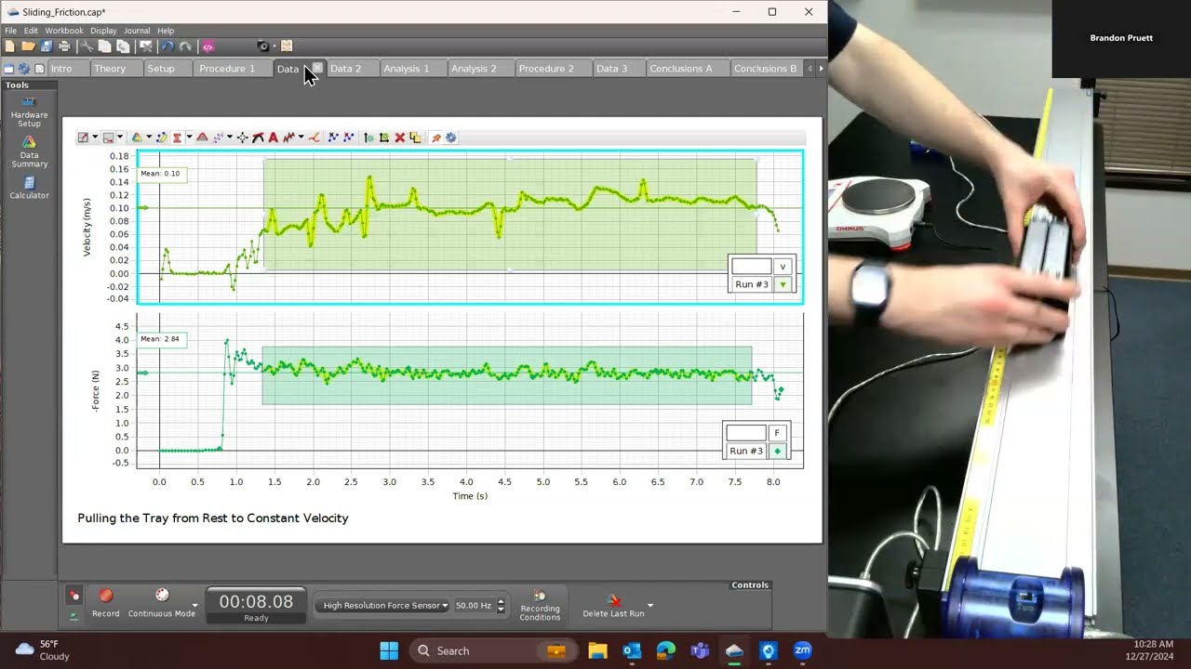Image resolution: width=1191 pixels, height=669 pixels.
Task: Open statistics options dropdown arrow
Action: coord(189,138)
